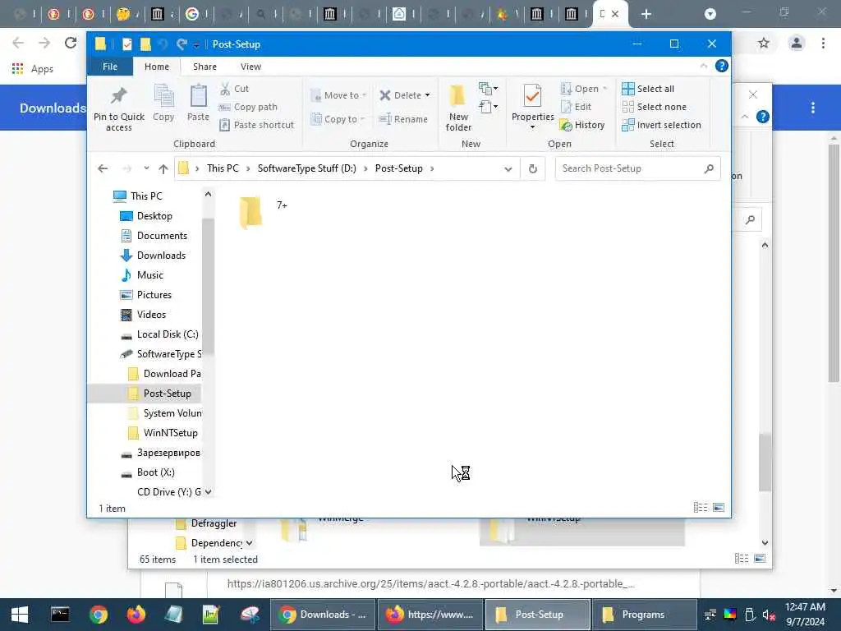Image resolution: width=841 pixels, height=631 pixels.
Task: Click This PC in address breadcrumb
Action: pos(223,168)
